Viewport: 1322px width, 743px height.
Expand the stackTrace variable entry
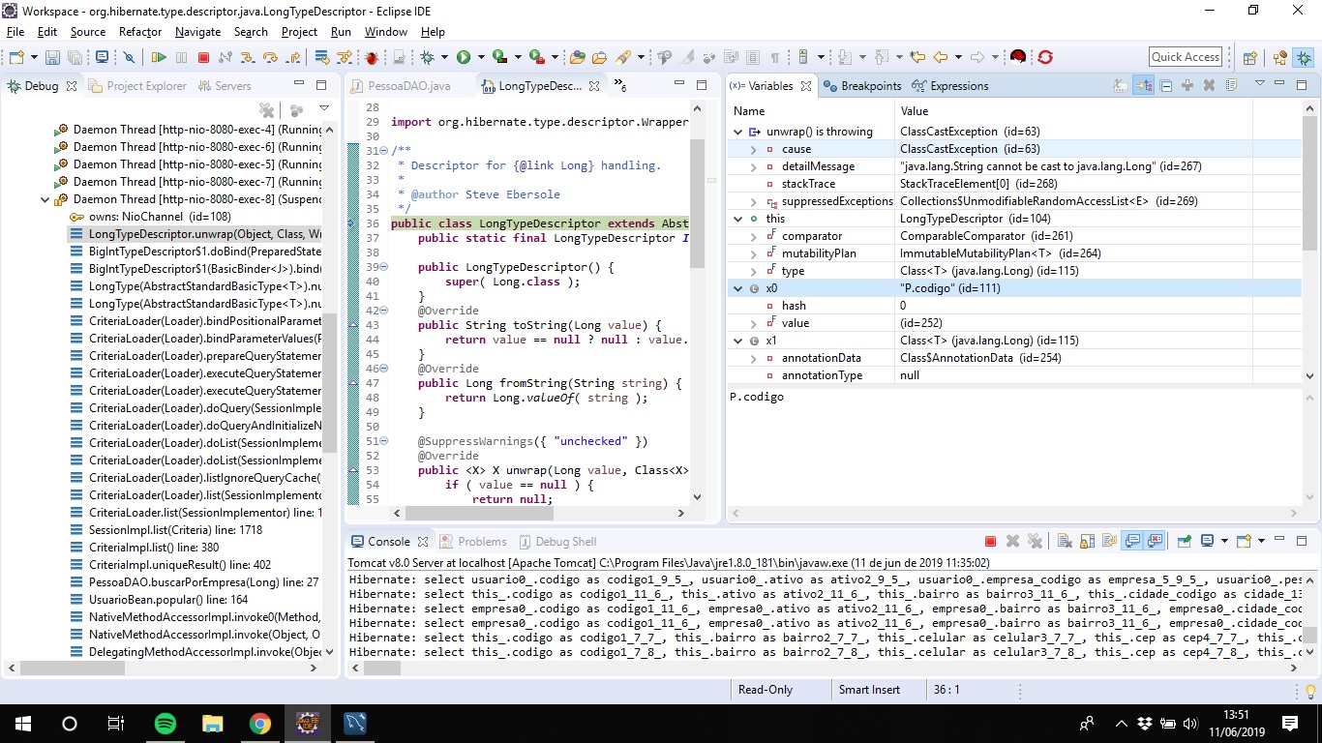(x=754, y=184)
